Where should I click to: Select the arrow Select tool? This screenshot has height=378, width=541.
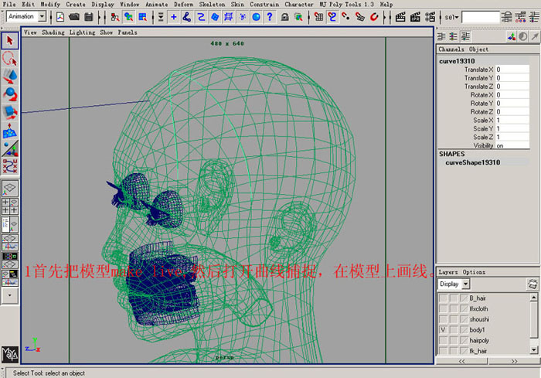(x=9, y=41)
